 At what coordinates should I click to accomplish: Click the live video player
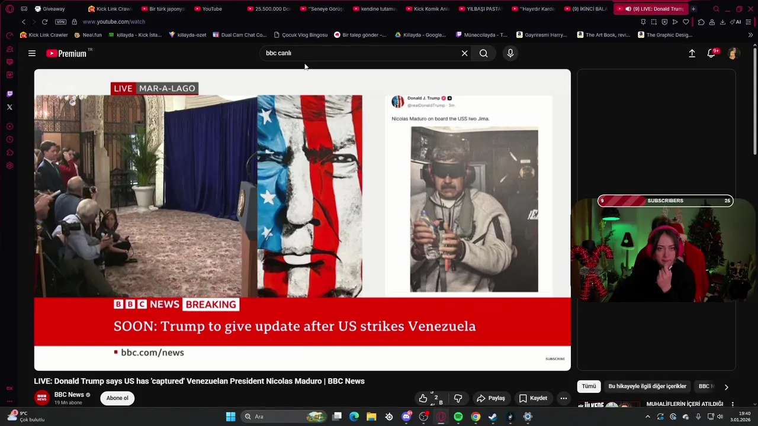point(302,220)
